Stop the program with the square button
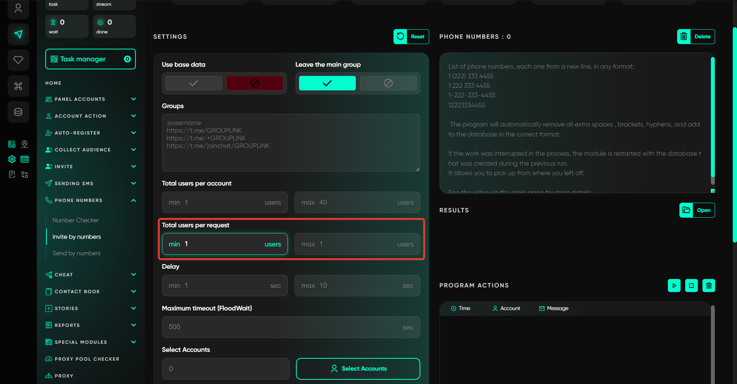The image size is (737, 384). 691,286
